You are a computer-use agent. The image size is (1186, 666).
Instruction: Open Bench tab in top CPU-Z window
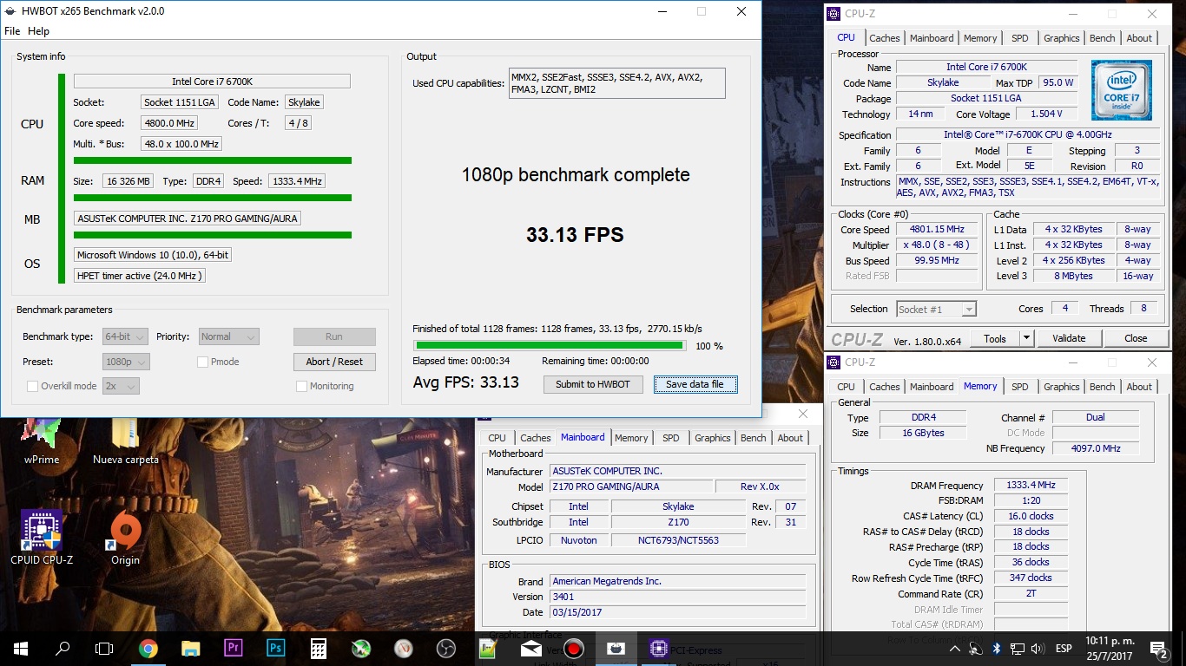coord(1102,38)
